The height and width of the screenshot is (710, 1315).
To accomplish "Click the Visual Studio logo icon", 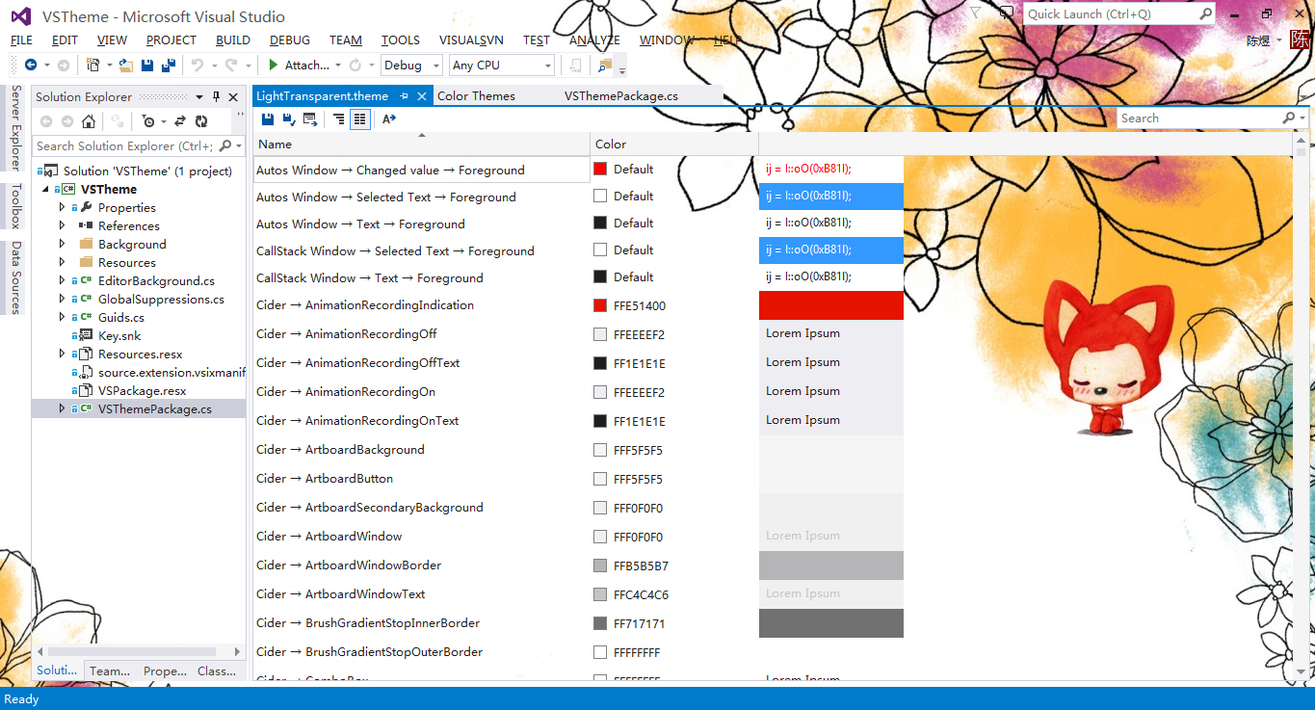I will 22,15.
